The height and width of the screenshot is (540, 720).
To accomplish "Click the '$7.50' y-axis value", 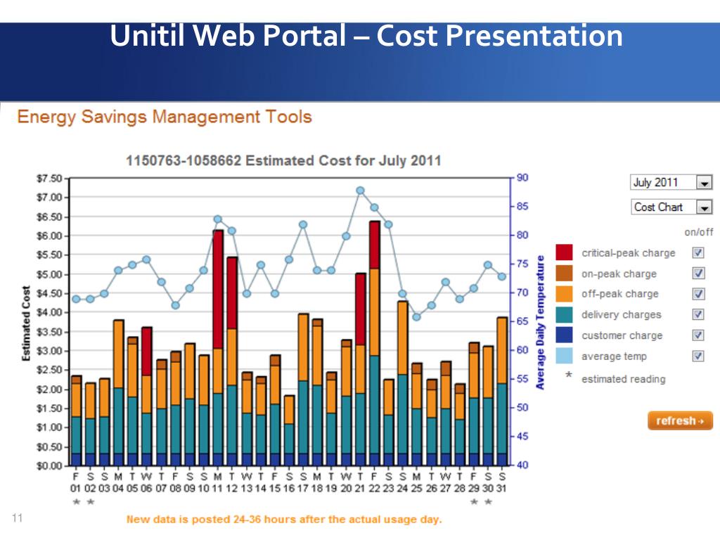I will click(49, 178).
